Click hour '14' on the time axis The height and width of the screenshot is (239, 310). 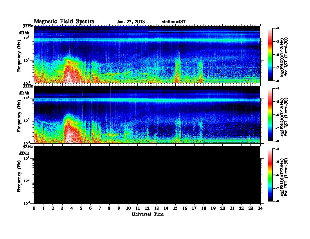click(x=166, y=209)
